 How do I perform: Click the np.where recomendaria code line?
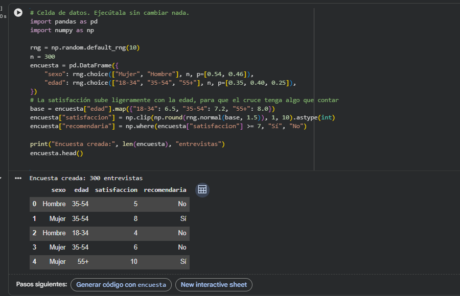[x=168, y=127]
